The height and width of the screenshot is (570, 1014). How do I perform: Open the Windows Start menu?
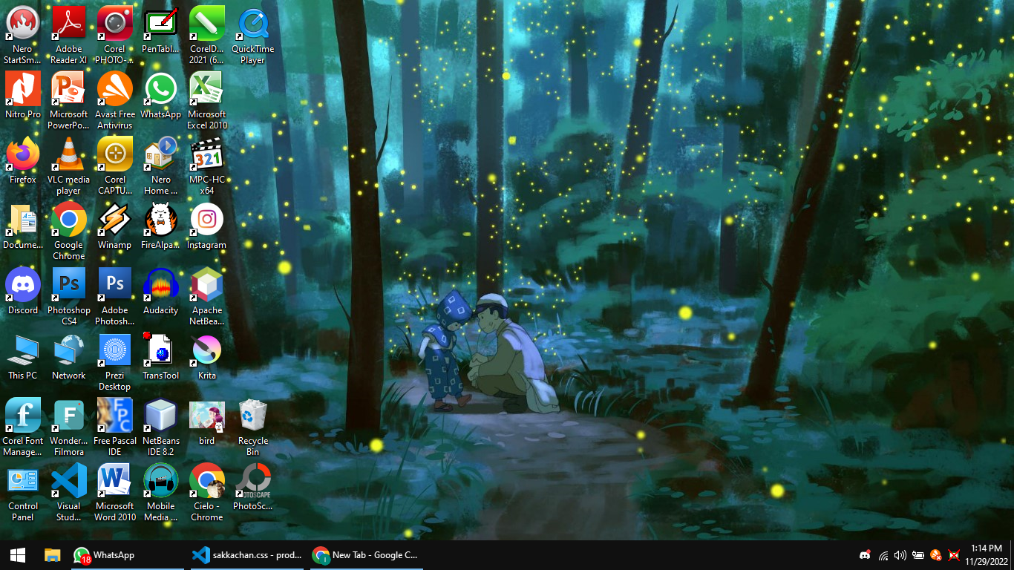(18, 555)
